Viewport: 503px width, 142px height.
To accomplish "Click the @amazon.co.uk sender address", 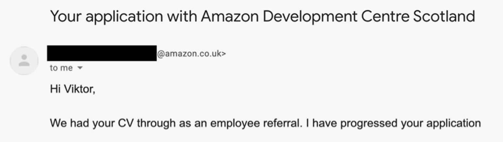I will point(189,54).
